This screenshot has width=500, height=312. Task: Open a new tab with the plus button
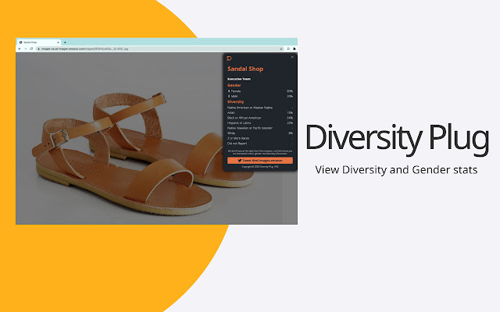[x=65, y=42]
